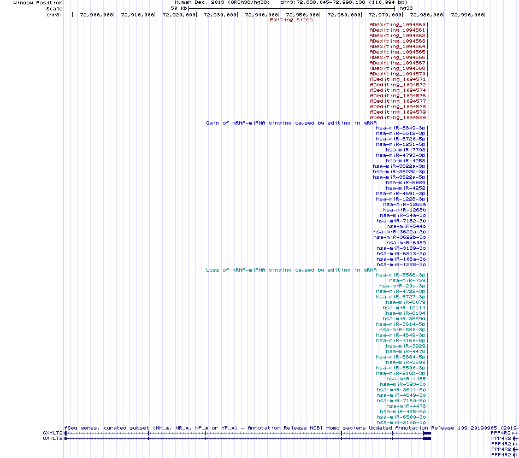Select the hsa-miR-544b binding item
Viewport: 519px width, 458px height.
[406, 226]
